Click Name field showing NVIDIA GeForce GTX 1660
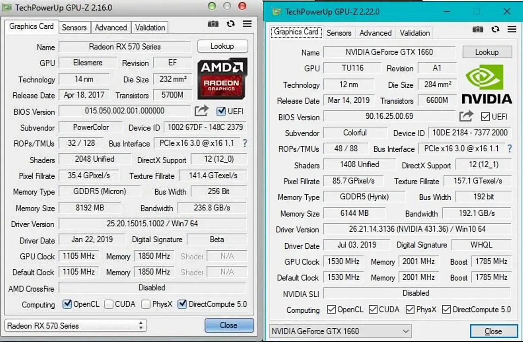The image size is (523, 342). coord(389,52)
